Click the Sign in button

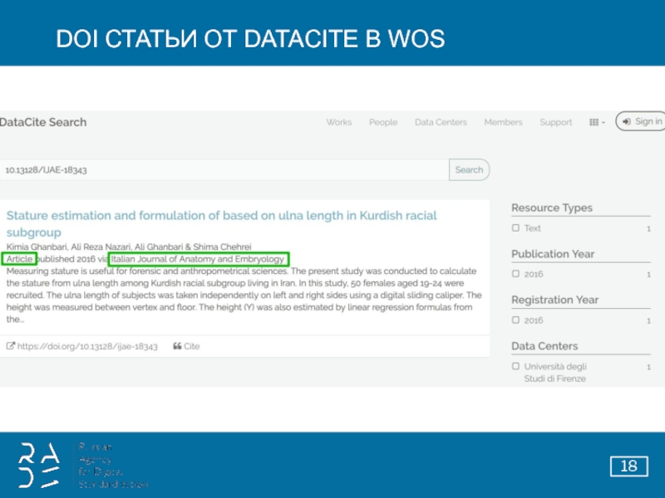(x=641, y=121)
